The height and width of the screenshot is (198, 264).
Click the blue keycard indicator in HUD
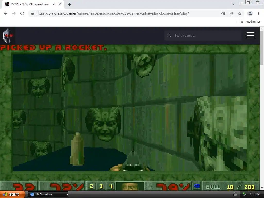pyautogui.click(x=197, y=186)
